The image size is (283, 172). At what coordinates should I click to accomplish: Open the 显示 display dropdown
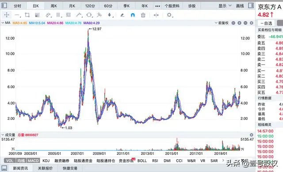225,6
